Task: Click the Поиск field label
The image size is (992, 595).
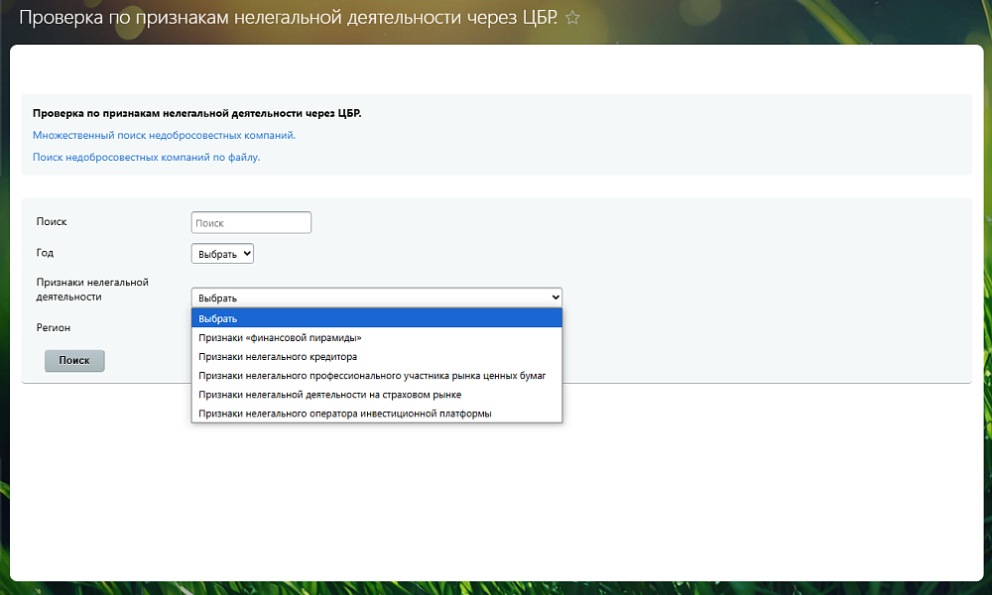Action: [52, 222]
